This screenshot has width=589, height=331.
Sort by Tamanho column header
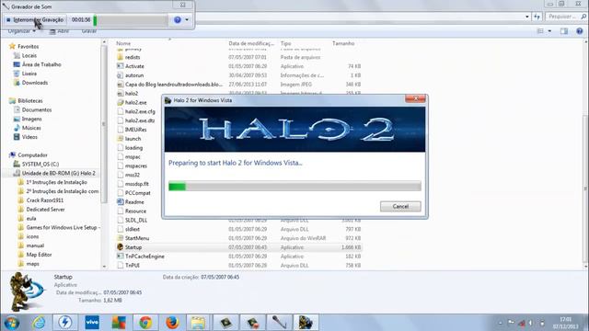click(x=343, y=43)
